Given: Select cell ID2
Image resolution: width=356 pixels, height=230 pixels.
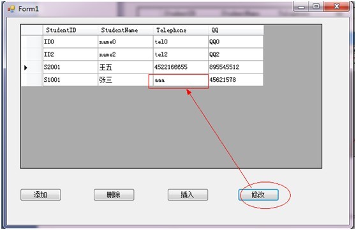Looking at the screenshot, I should point(70,54).
